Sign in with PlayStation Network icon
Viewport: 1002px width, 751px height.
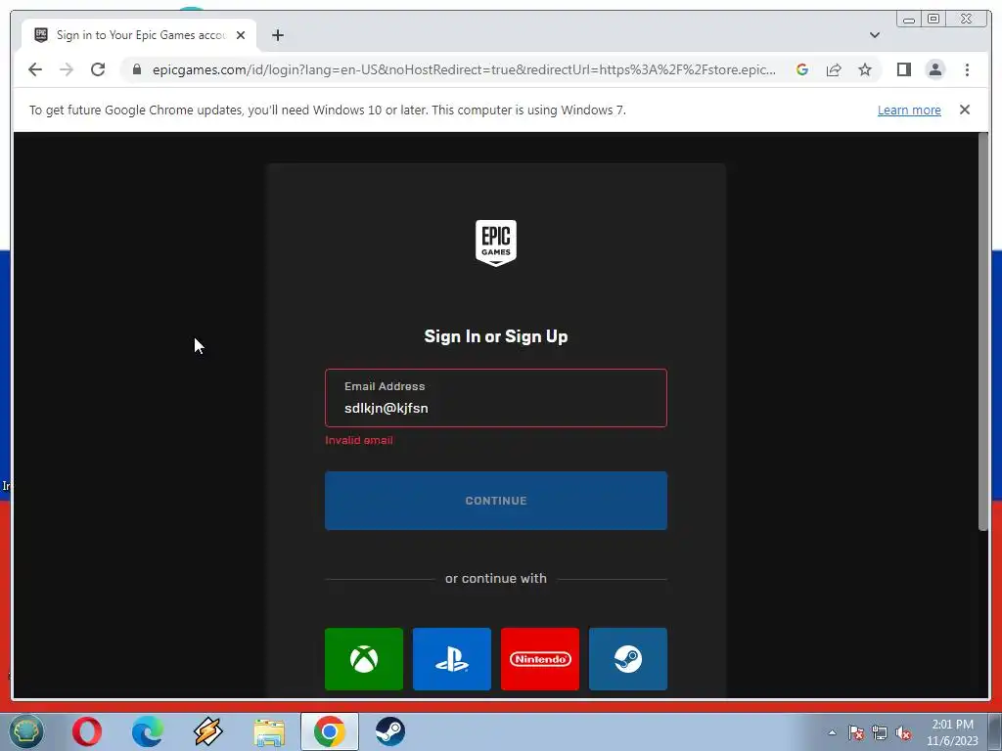(x=452, y=658)
